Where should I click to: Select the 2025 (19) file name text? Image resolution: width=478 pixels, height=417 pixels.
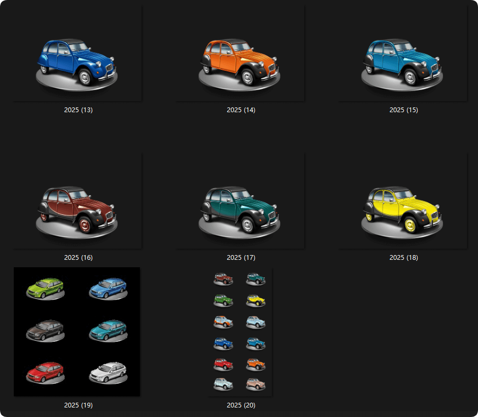tap(78, 405)
